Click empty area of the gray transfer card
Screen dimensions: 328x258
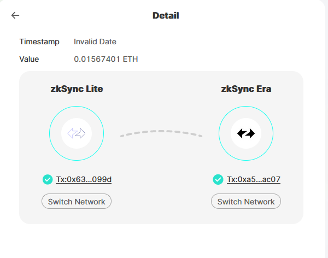(x=161, y=178)
